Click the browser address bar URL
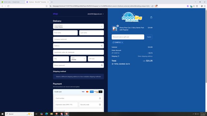Screen dimensions: 207x116 pyautogui.click(x=101, y=6)
